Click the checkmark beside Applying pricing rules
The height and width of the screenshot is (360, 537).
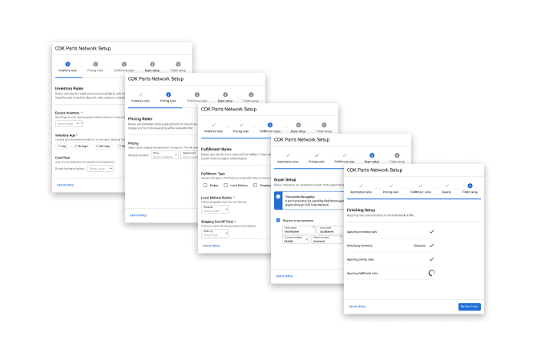[432, 259]
